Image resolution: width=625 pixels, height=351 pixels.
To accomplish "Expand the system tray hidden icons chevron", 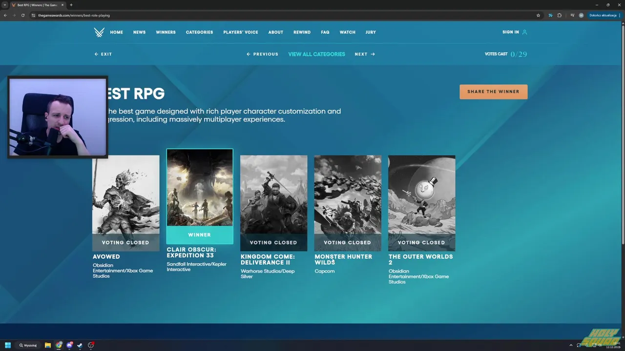I will click(571, 345).
